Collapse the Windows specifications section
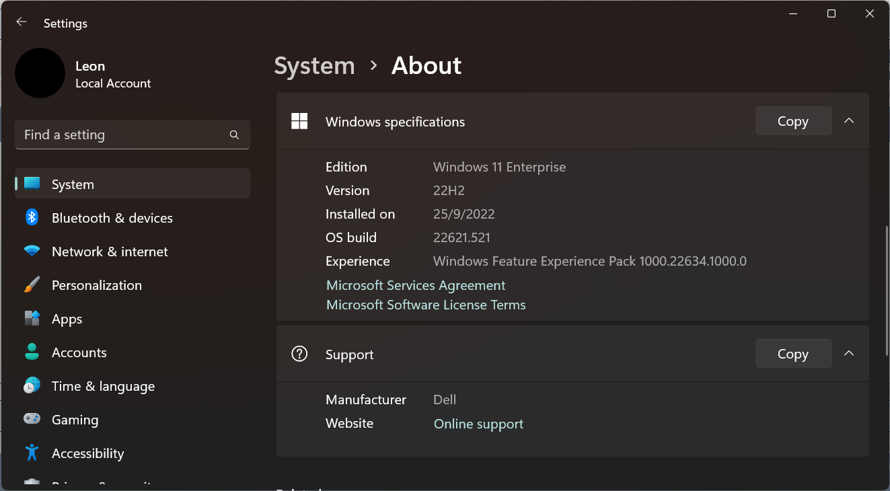 click(849, 121)
